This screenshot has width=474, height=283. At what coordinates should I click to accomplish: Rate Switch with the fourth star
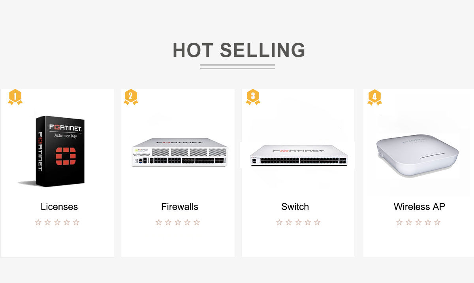coord(308,222)
